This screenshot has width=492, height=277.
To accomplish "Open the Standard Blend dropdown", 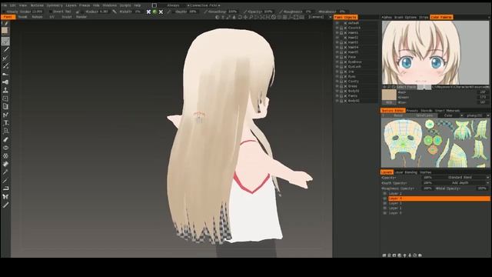I will click(x=462, y=178).
